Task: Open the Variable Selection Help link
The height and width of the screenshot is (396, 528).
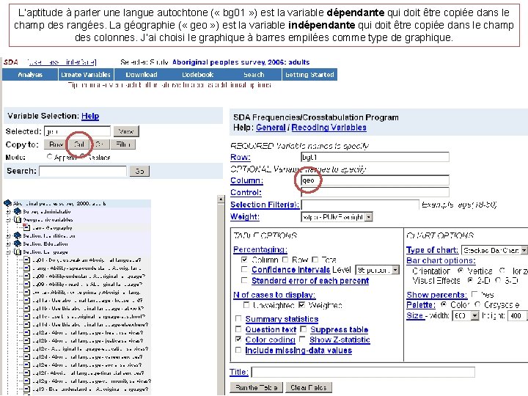Action: (90, 116)
